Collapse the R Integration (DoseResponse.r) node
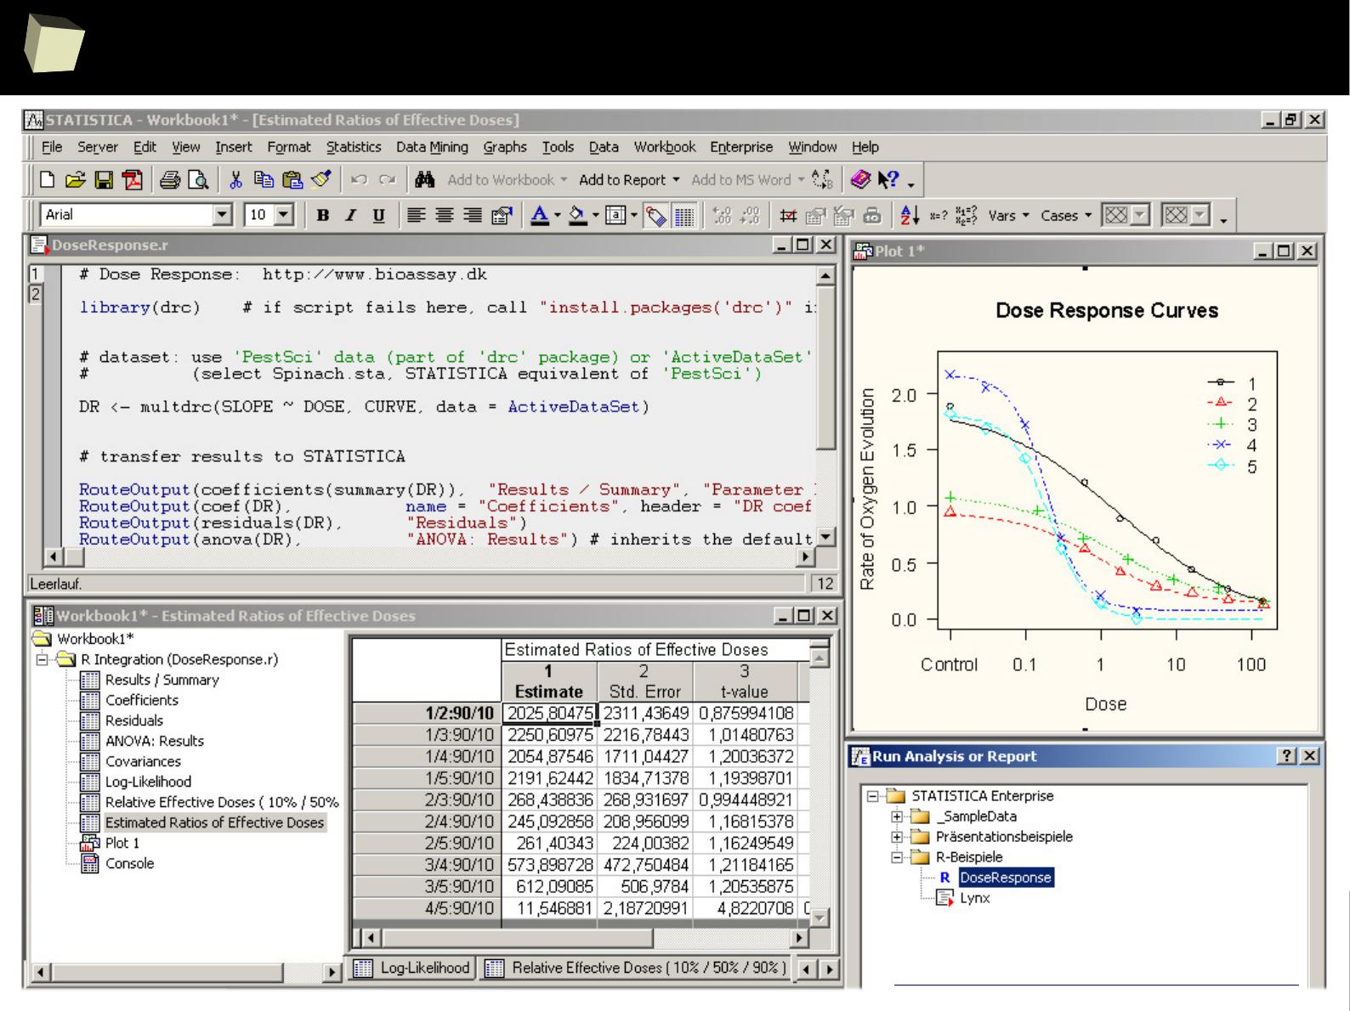1350x1011 pixels. (x=42, y=659)
